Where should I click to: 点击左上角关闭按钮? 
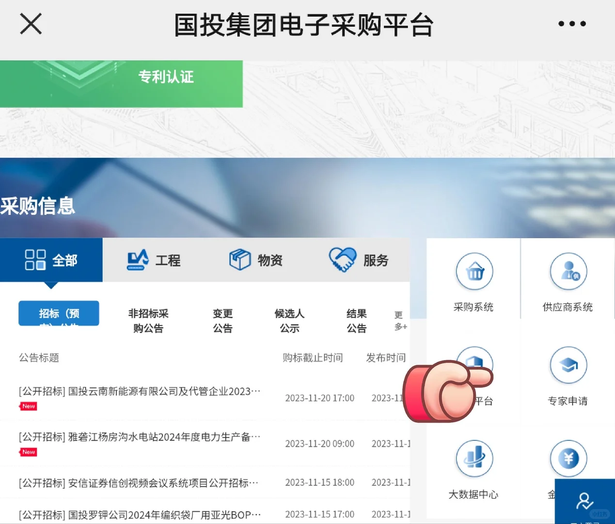[x=31, y=23]
